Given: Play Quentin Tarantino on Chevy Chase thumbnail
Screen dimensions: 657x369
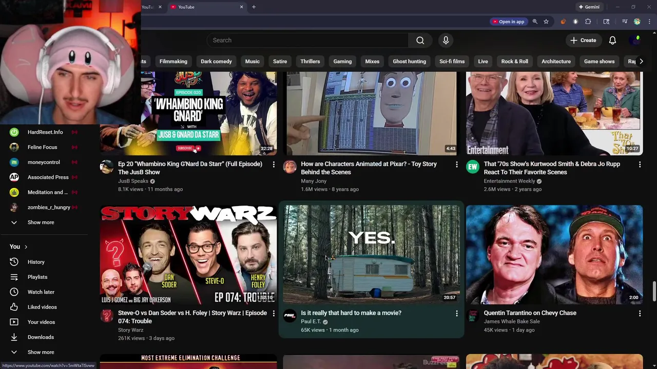Looking at the screenshot, I should (554, 255).
